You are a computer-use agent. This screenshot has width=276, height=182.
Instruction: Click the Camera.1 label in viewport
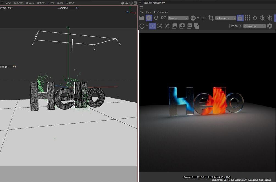click(x=63, y=8)
